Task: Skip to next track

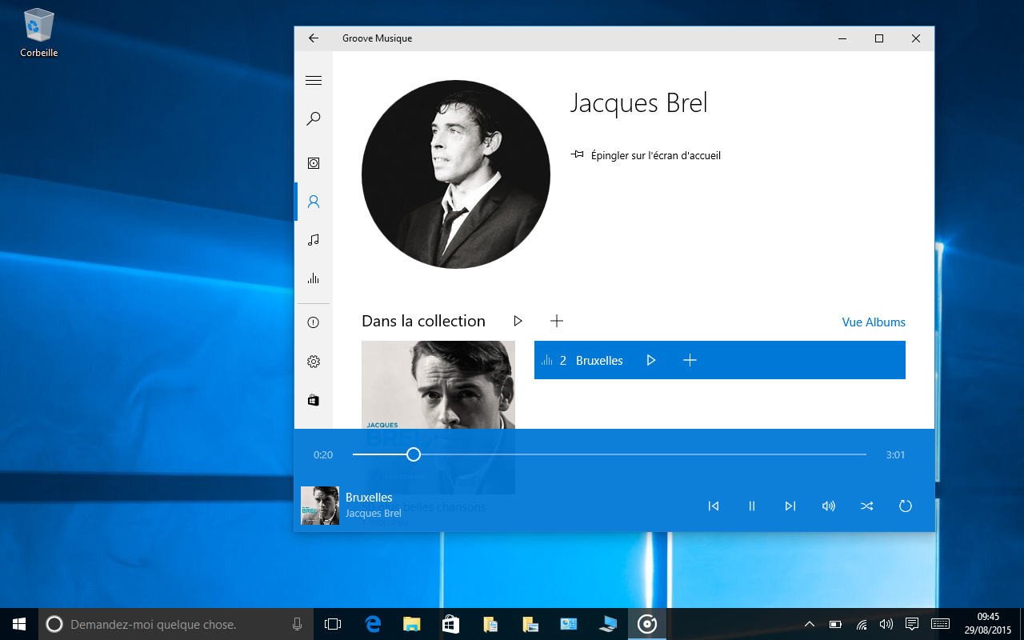Action: coord(790,506)
